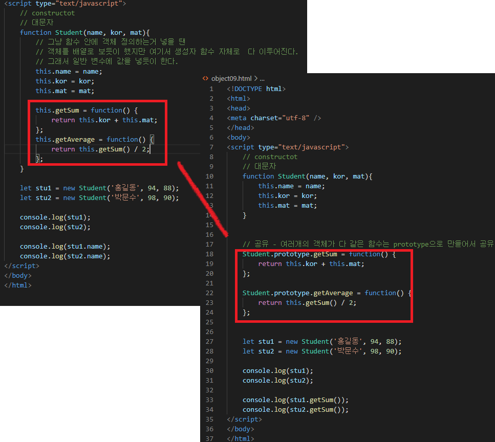This screenshot has height=442, width=495.
Task: Click the meta charset="utf-8" line
Action: click(274, 118)
